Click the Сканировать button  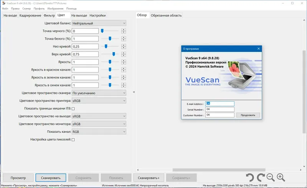[51, 178]
